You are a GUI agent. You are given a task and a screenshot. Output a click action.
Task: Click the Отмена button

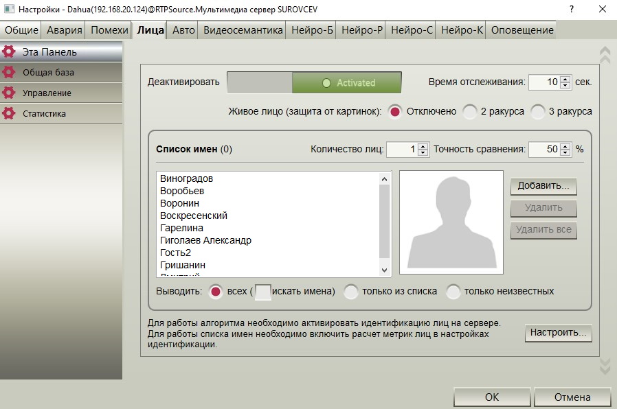tap(572, 397)
